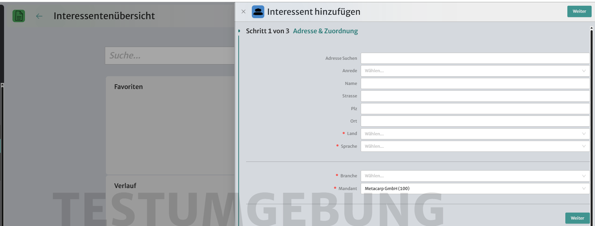Close the Interessent hinzufügen panel
This screenshot has width=595, height=226.
point(243,11)
